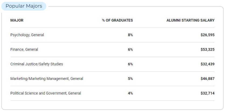Open Political Science and Government, General

click(46, 93)
